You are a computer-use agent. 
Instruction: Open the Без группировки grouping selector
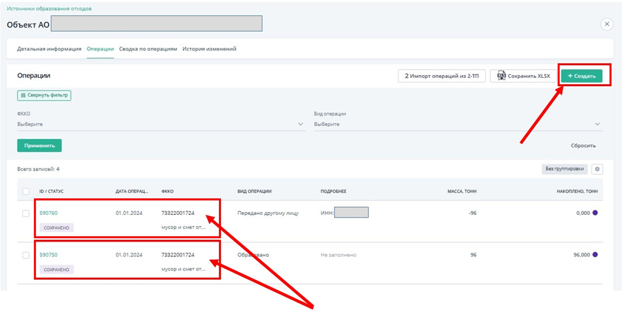[564, 169]
